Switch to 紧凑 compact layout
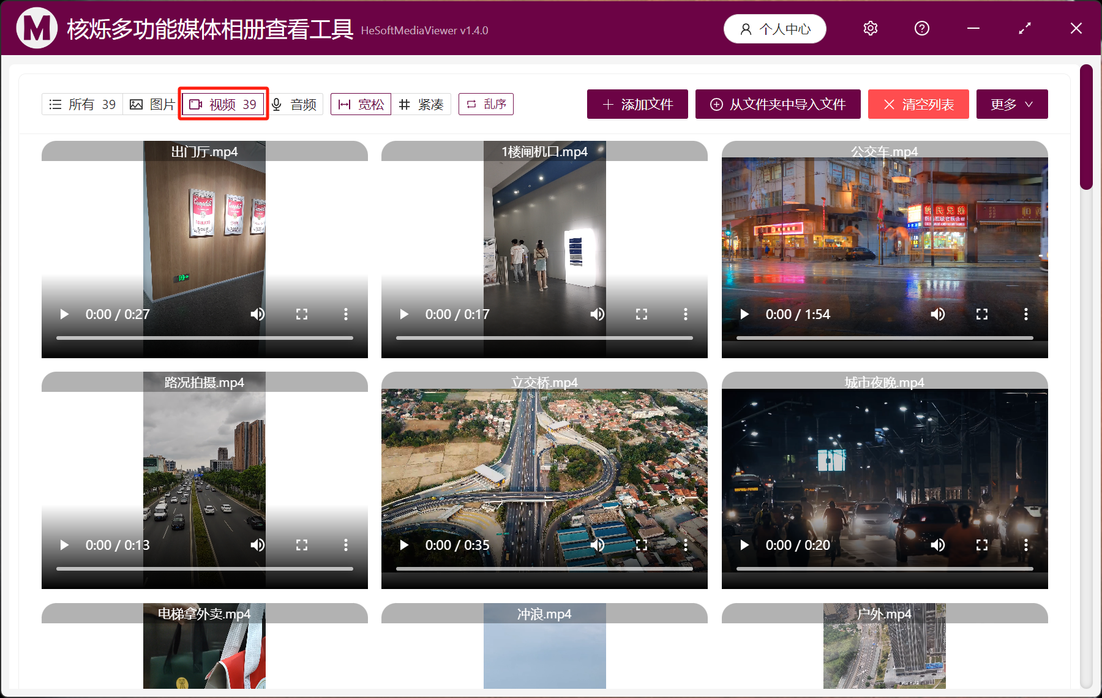The image size is (1102, 698). pyautogui.click(x=422, y=104)
